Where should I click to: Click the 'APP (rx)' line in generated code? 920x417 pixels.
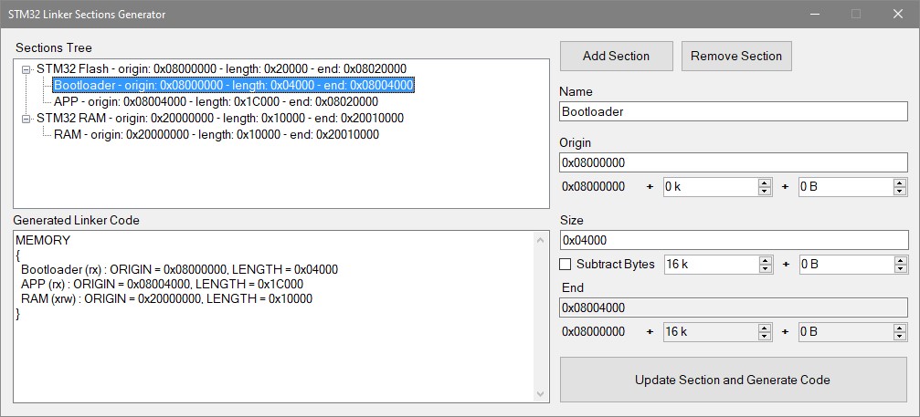pyautogui.click(x=162, y=285)
